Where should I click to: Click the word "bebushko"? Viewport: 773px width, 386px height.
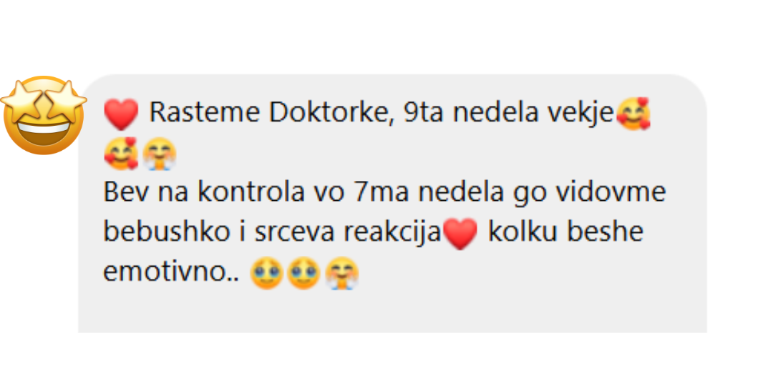point(166,232)
